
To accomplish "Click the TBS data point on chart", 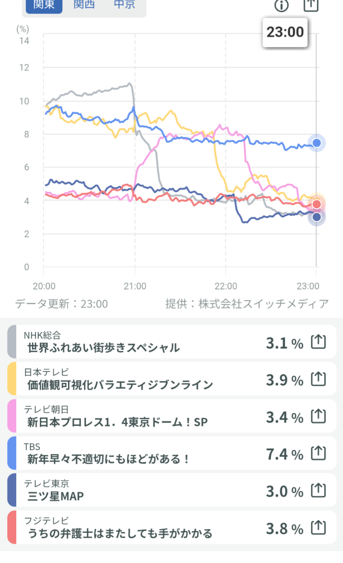I will click(x=317, y=143).
